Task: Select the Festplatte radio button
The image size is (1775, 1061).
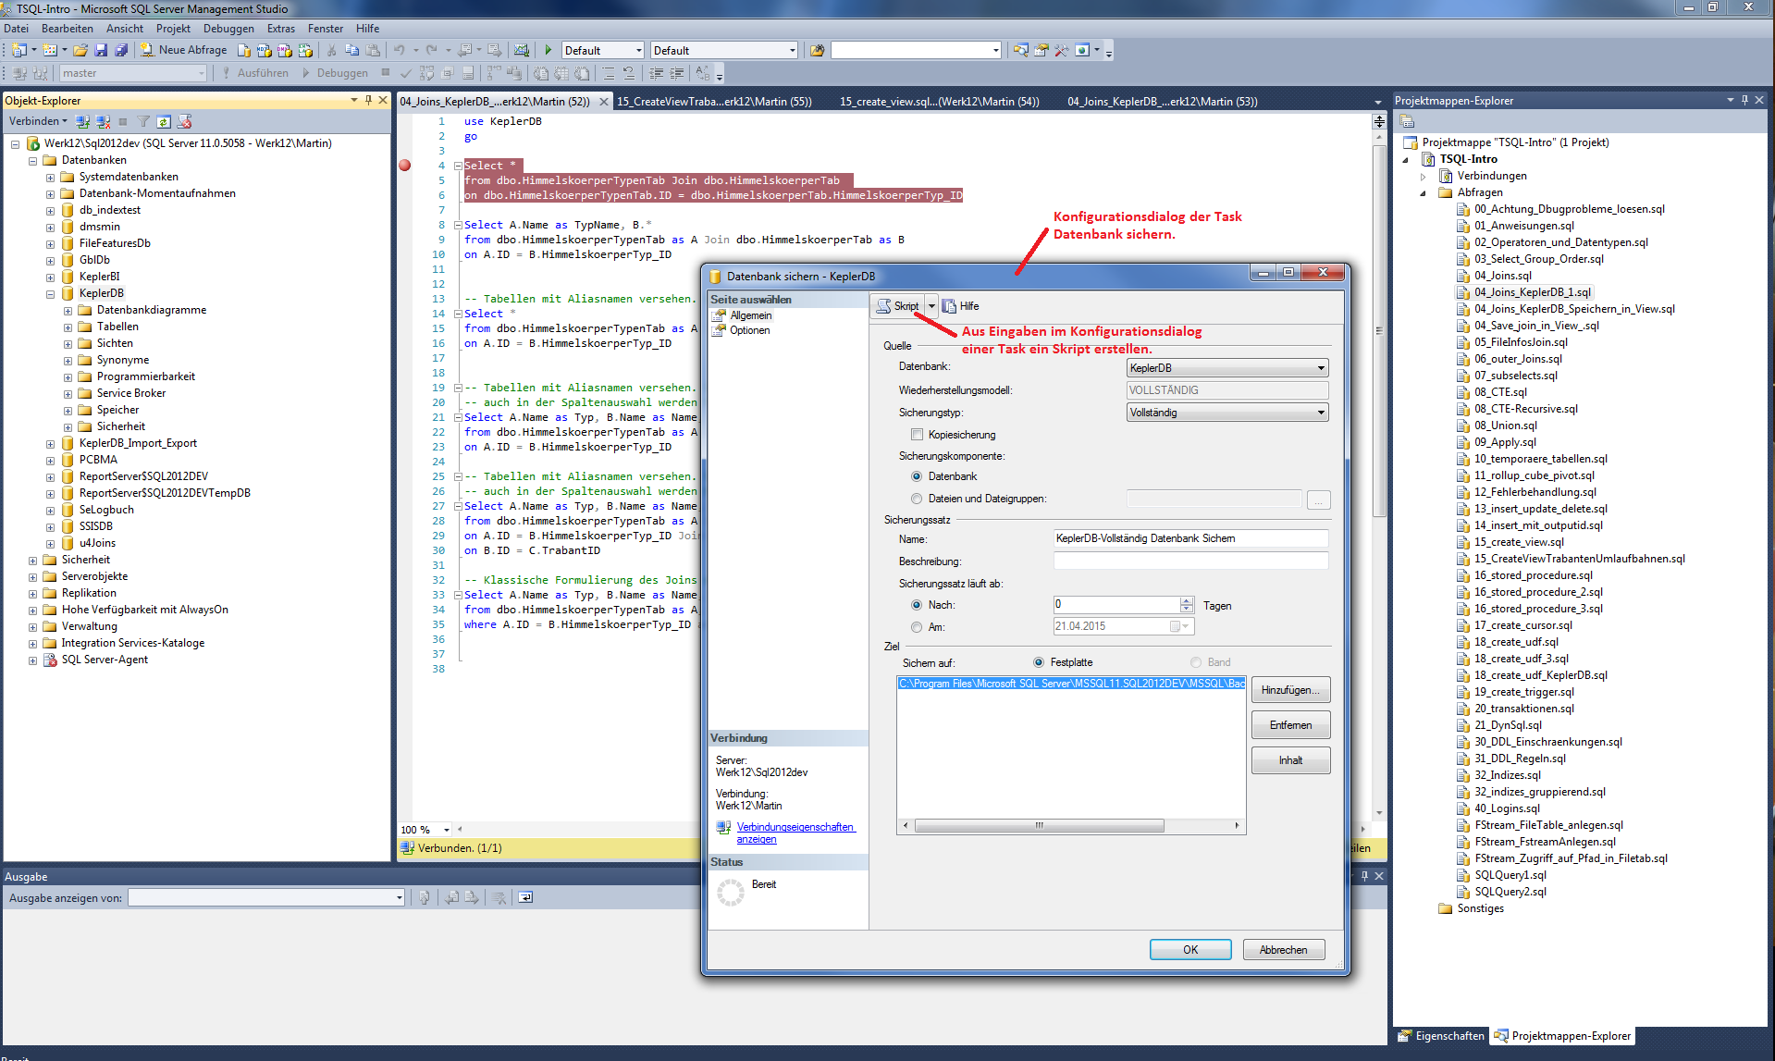Action: coord(1039,662)
